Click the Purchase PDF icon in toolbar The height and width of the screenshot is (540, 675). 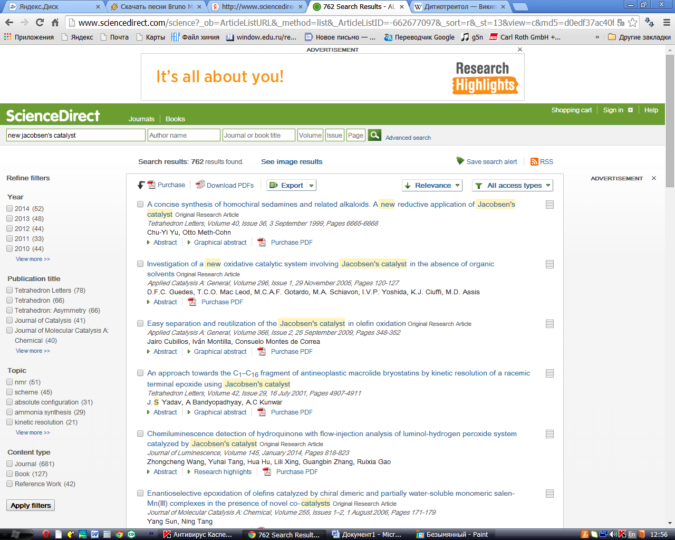click(151, 185)
